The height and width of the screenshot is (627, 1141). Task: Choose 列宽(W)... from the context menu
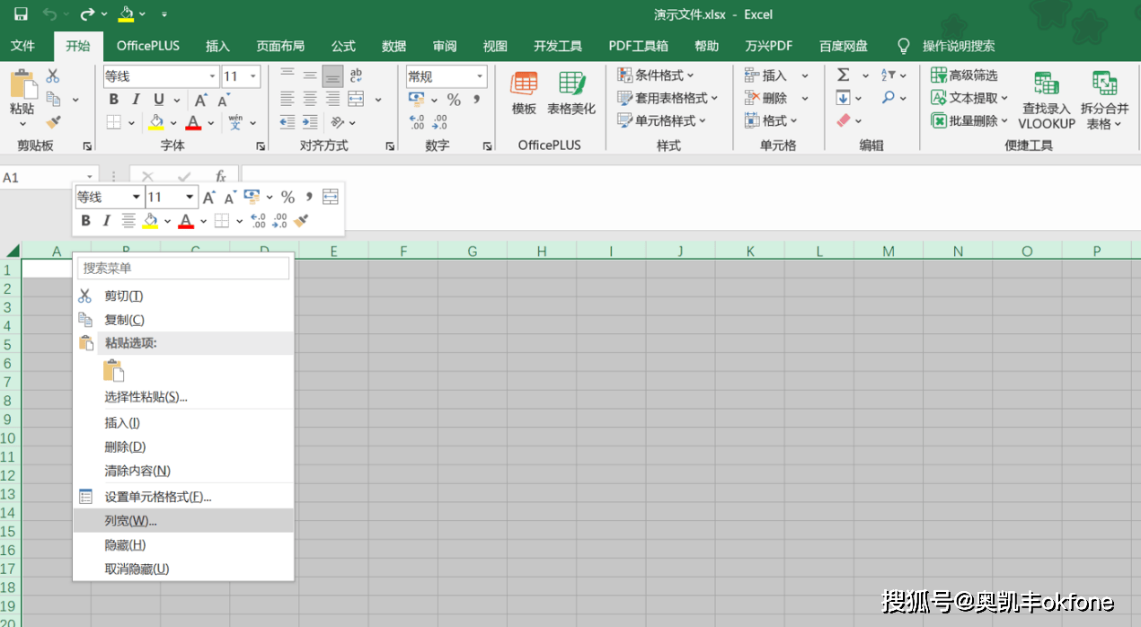pyautogui.click(x=130, y=520)
